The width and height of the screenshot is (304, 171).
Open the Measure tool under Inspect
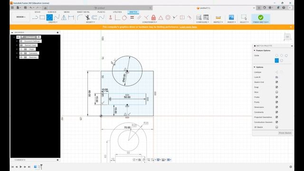pyautogui.click(x=218, y=18)
